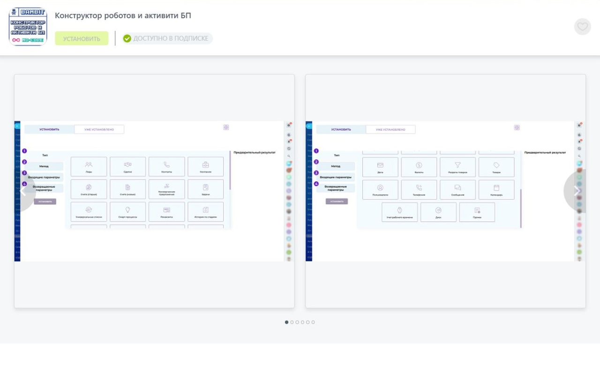The image size is (600, 370).
Task: Go to the next screenshot with the right arrow
Action: (x=576, y=191)
